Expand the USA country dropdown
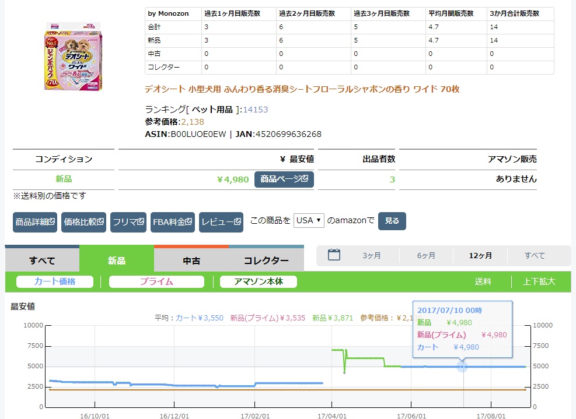576x419 pixels. (309, 220)
